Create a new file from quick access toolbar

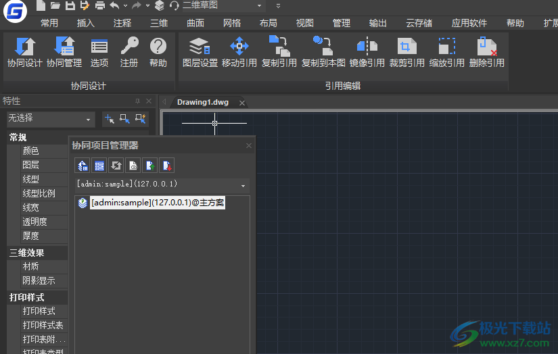pyautogui.click(x=41, y=5)
